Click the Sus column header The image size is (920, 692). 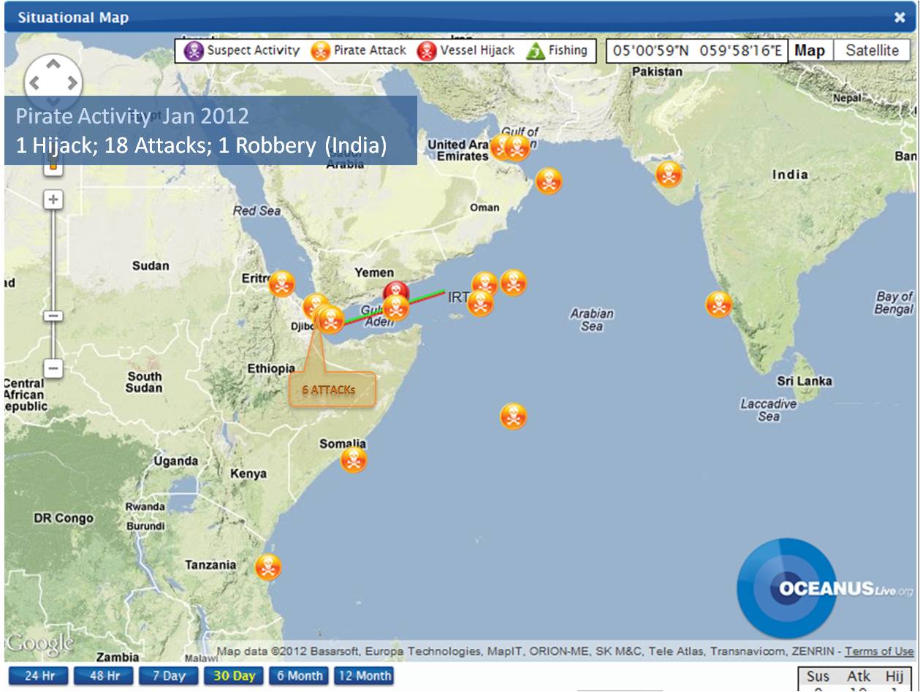point(818,676)
